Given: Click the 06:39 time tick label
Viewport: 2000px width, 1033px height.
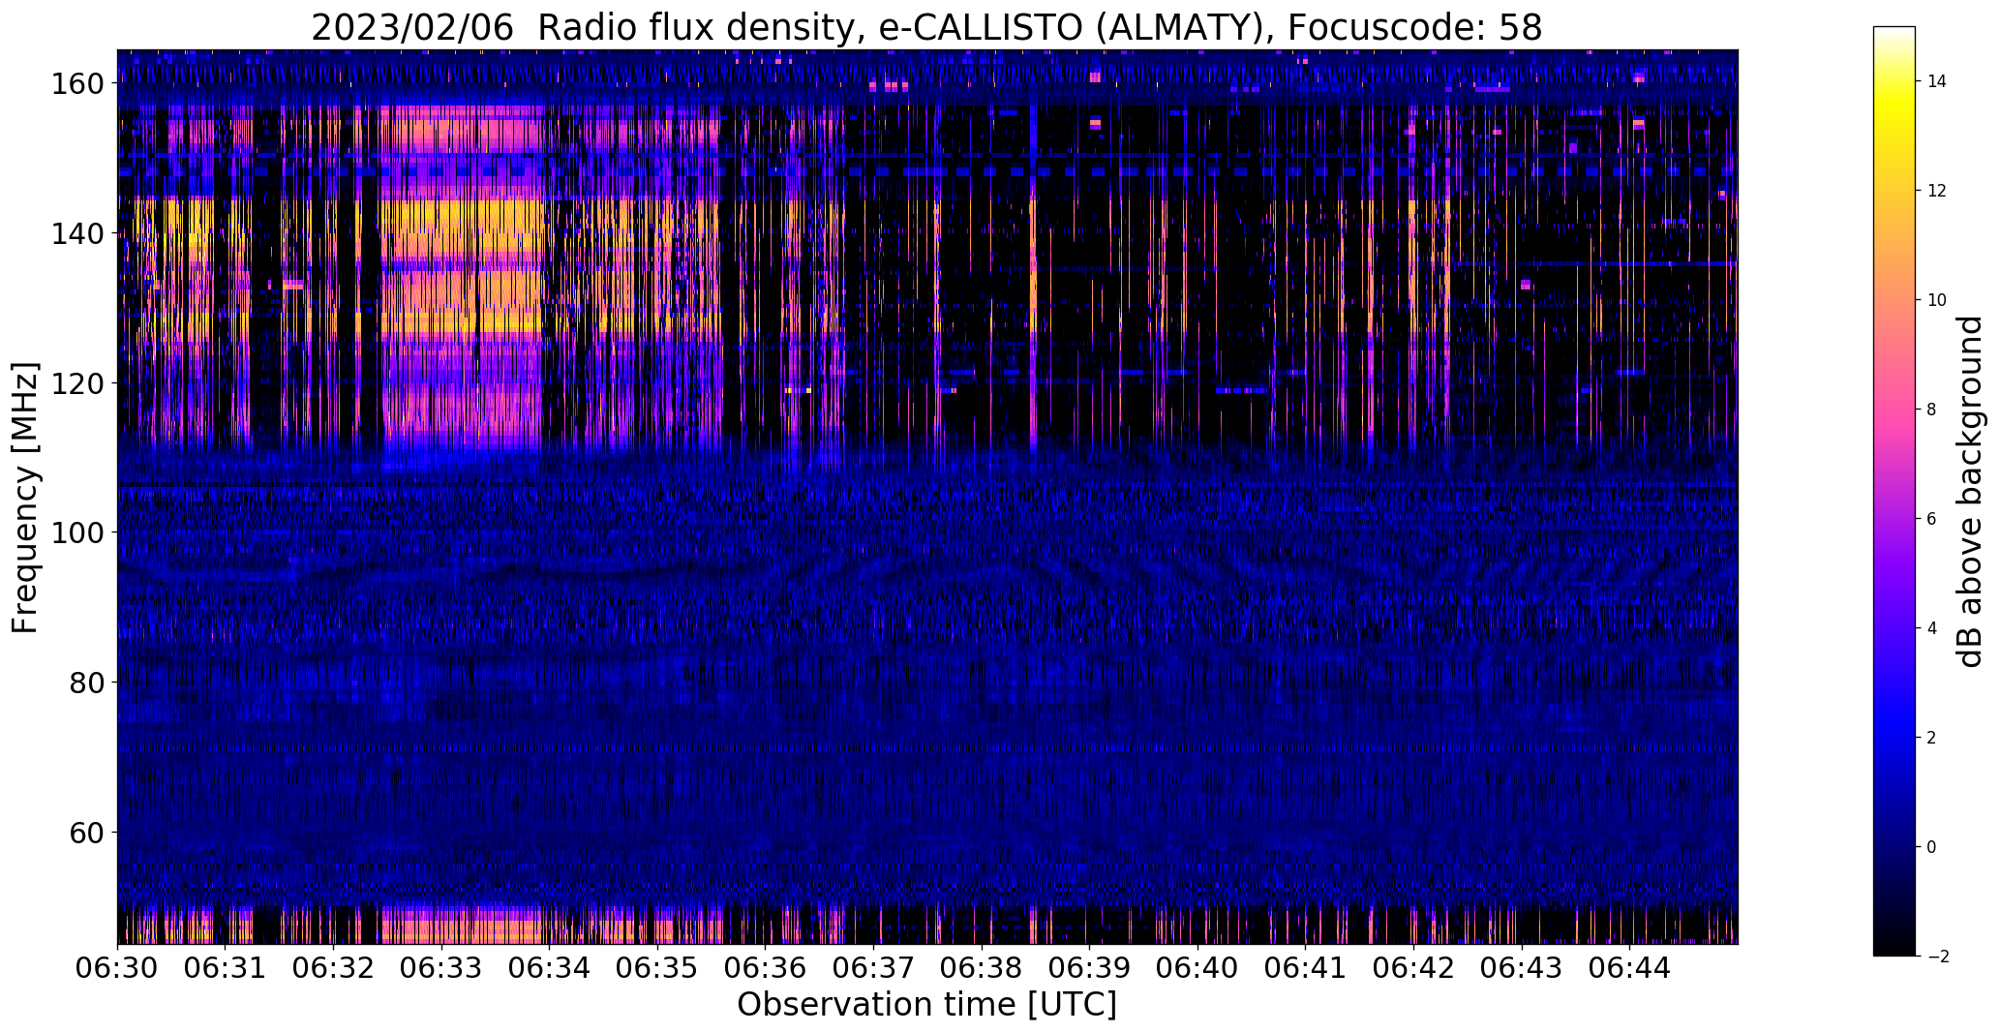Looking at the screenshot, I should (1089, 967).
